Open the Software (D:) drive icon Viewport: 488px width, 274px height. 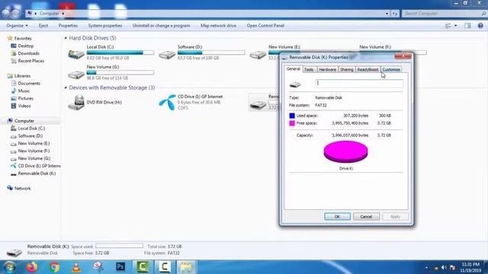click(x=167, y=55)
